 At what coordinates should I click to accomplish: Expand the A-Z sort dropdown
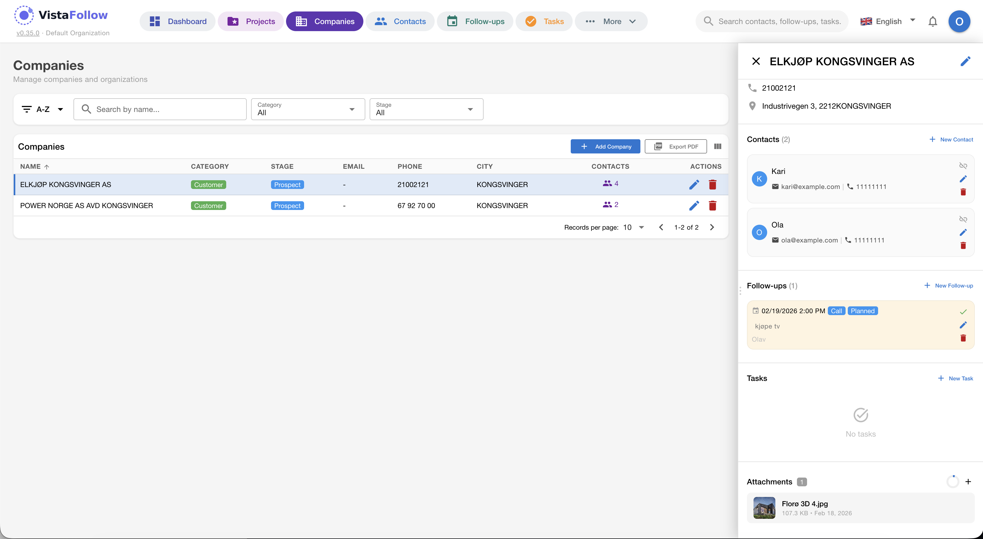point(42,109)
